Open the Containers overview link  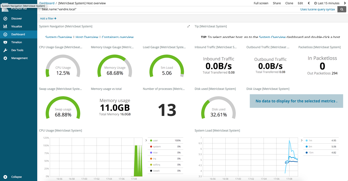pyautogui.click(x=118, y=37)
